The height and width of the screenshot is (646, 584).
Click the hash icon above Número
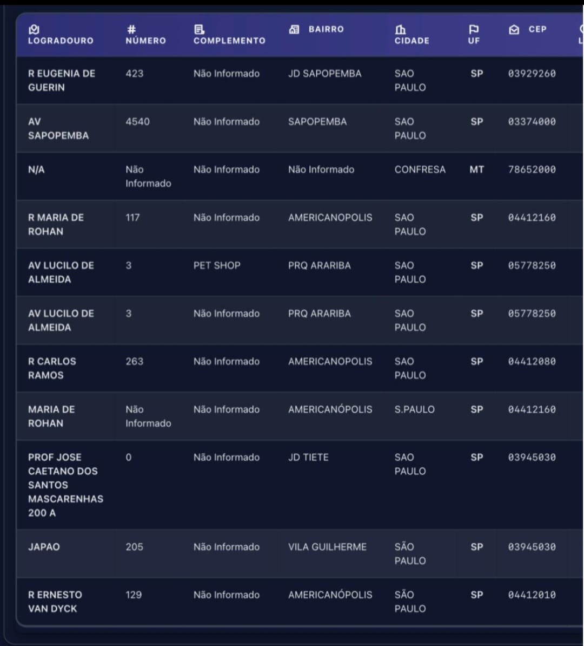[x=131, y=29]
